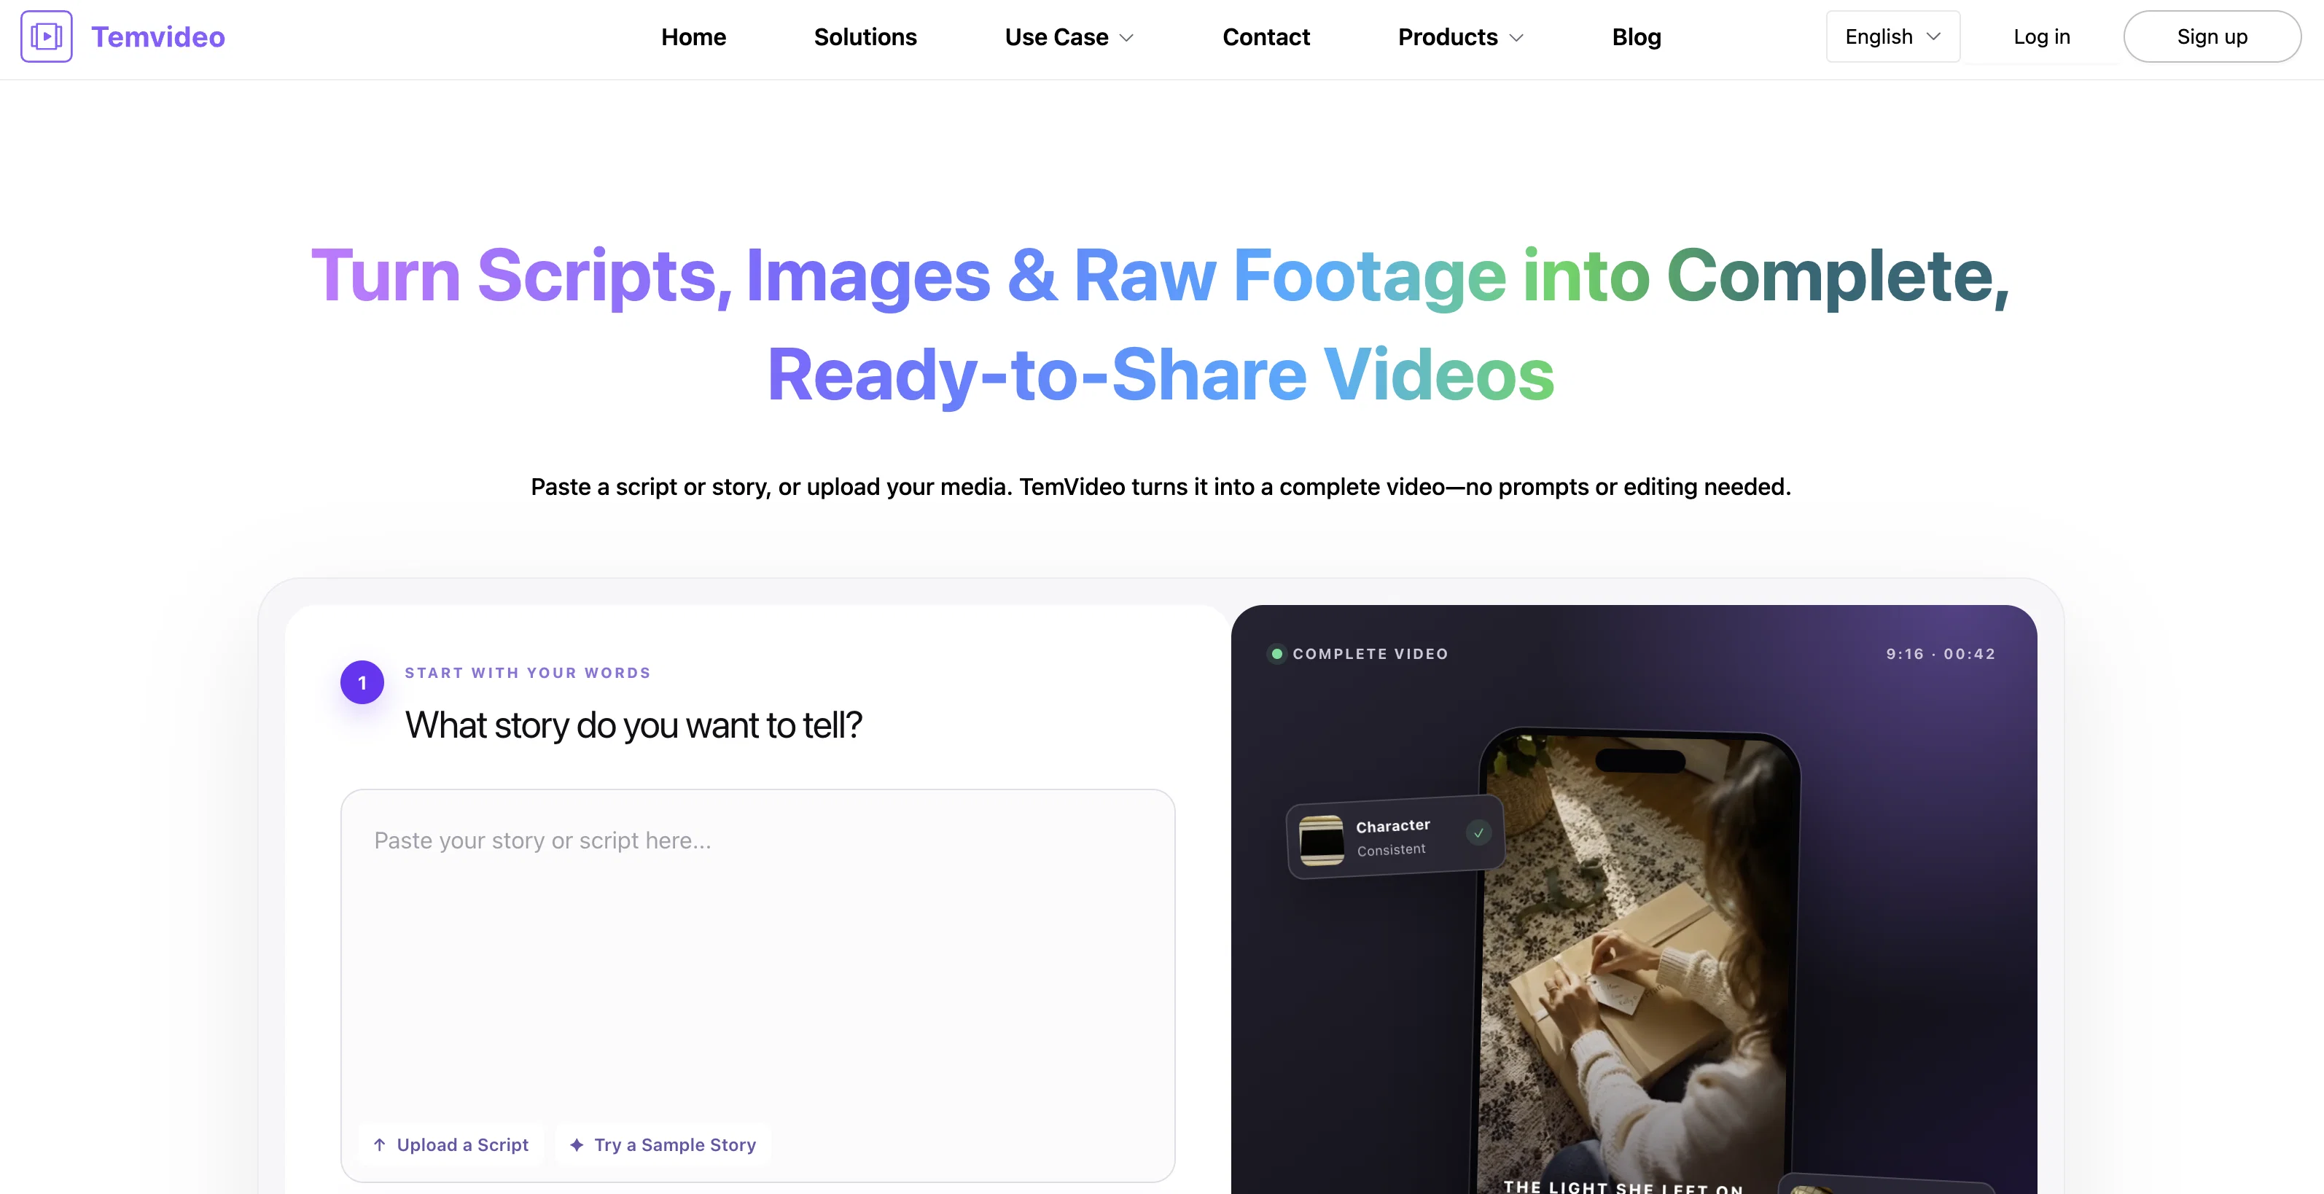Click the 'COMPLETE VIDEO' label
This screenshot has width=2324, height=1194.
(1370, 654)
